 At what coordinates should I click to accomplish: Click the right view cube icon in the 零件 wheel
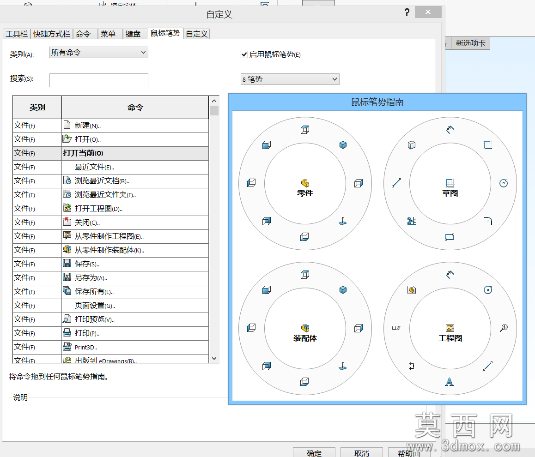point(358,183)
